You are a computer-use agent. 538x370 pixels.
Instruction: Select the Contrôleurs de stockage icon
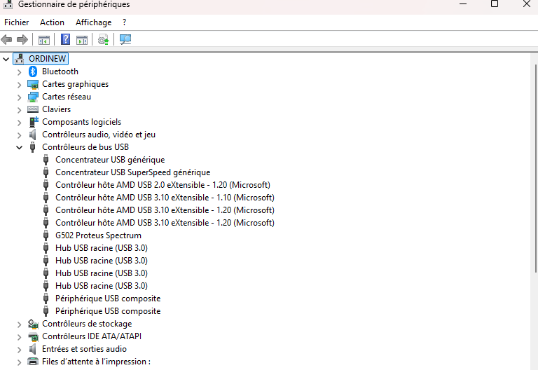coord(33,324)
